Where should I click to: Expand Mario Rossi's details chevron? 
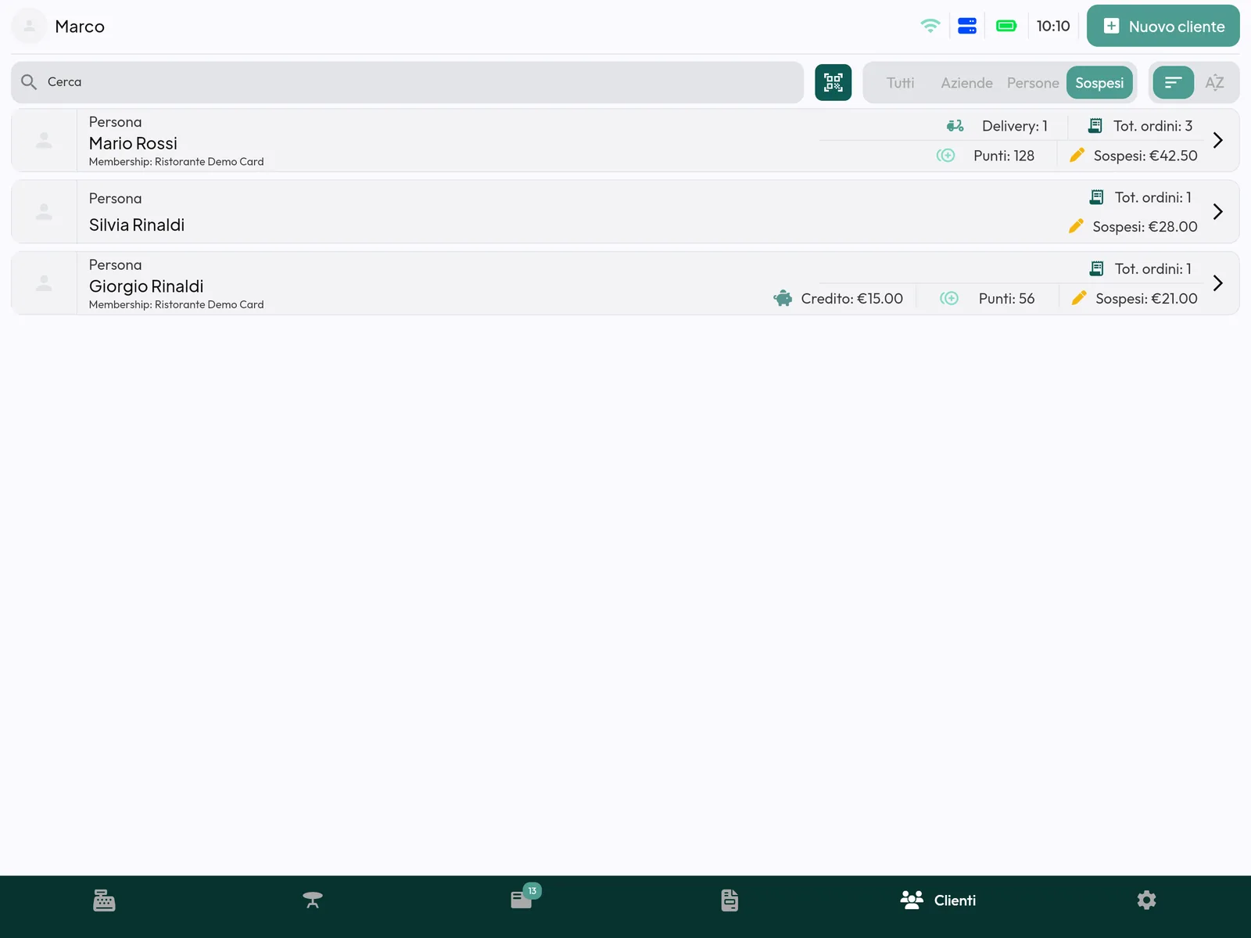pyautogui.click(x=1217, y=140)
